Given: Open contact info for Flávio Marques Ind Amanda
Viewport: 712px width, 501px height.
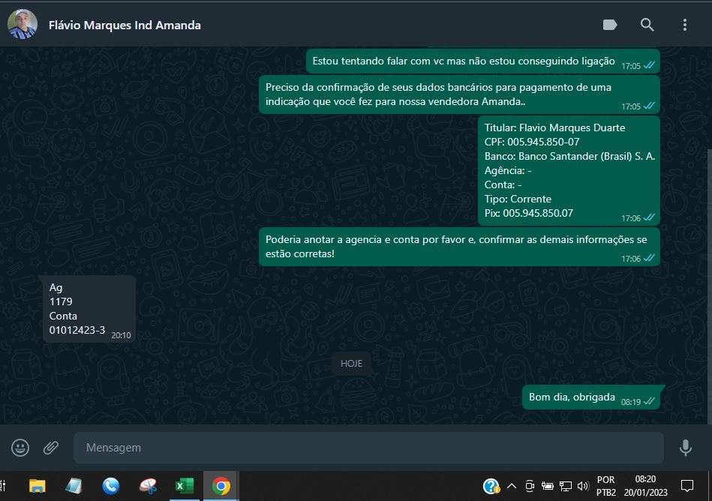Looking at the screenshot, I should pyautogui.click(x=125, y=25).
